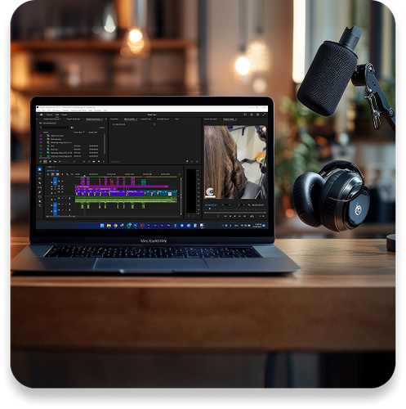Viewport: 406px width, 409px height.
Task: Step forward one frame in Program Monitor
Action: point(240,216)
